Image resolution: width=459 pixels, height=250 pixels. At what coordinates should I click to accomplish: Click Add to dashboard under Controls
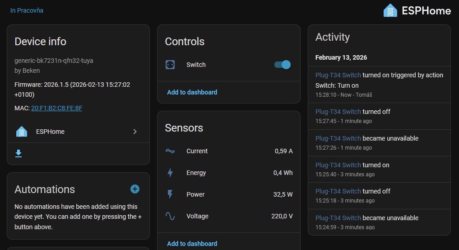(x=192, y=92)
